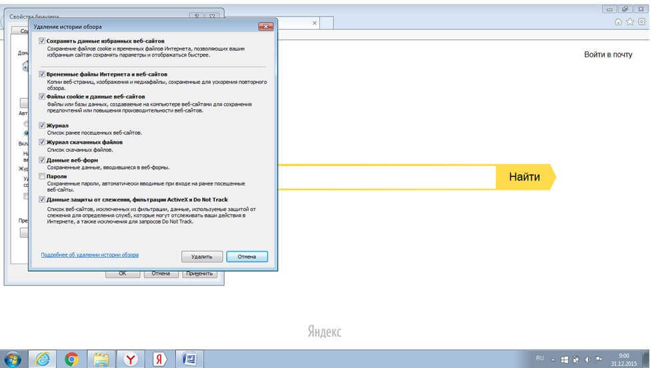
Task: Toggle the 'Журнал скачанных файлов' checkbox
Action: click(x=42, y=142)
